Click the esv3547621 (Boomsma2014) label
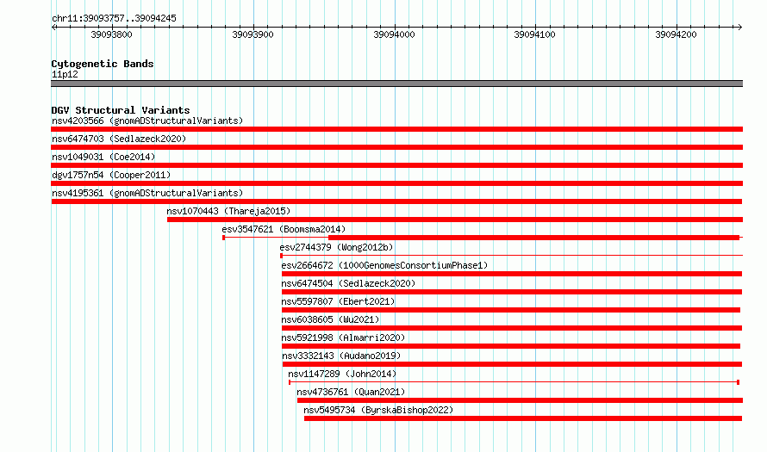 tap(284, 229)
